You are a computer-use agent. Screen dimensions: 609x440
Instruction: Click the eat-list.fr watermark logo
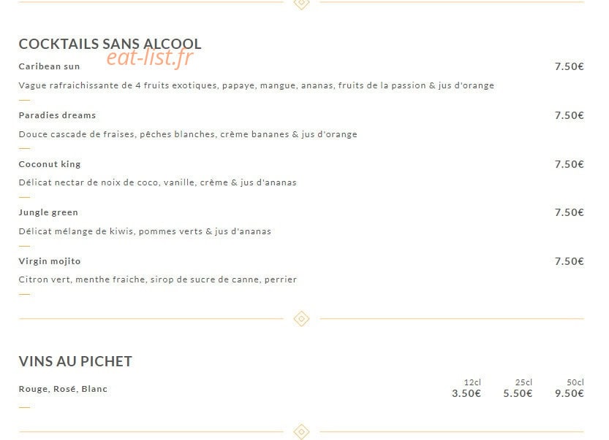(150, 58)
